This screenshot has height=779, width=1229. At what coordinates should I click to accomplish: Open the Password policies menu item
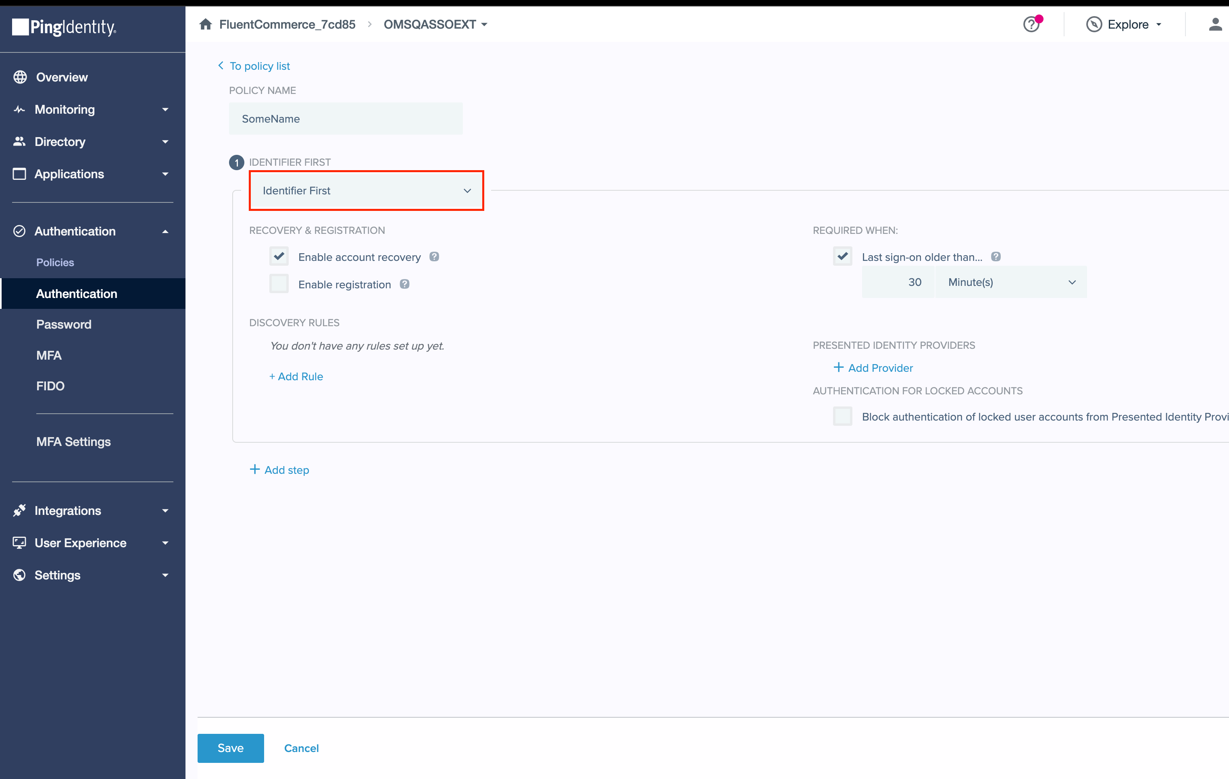64,324
